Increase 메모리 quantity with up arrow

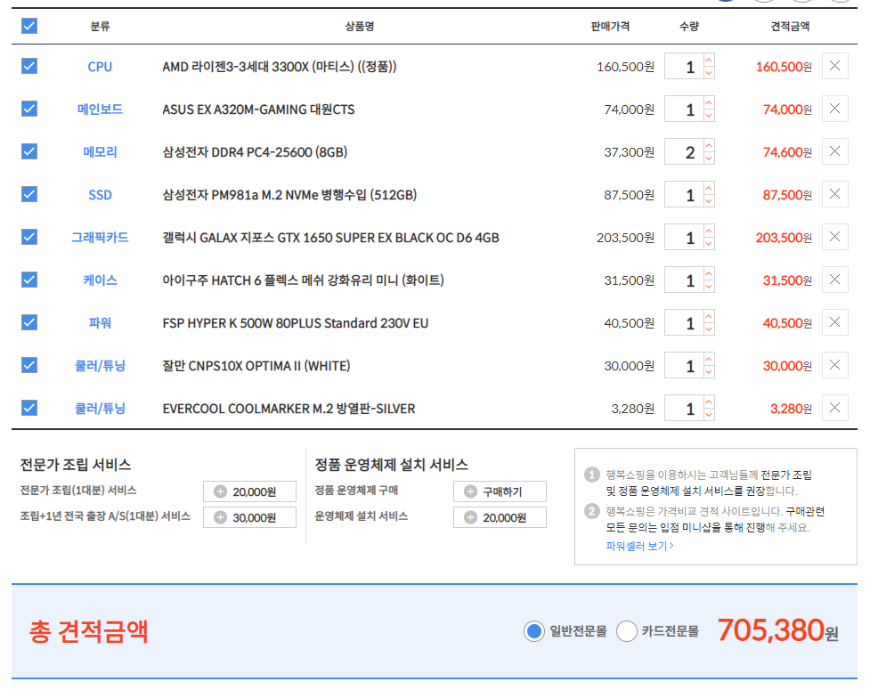(x=709, y=146)
